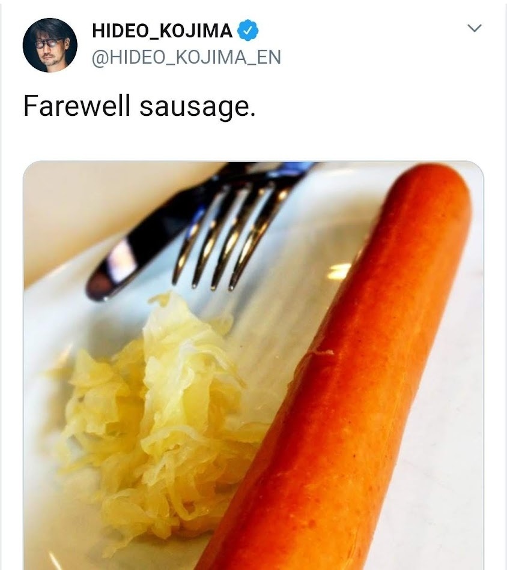
Task: Select the "Farewell sausage." tweet text
Action: coord(139,107)
